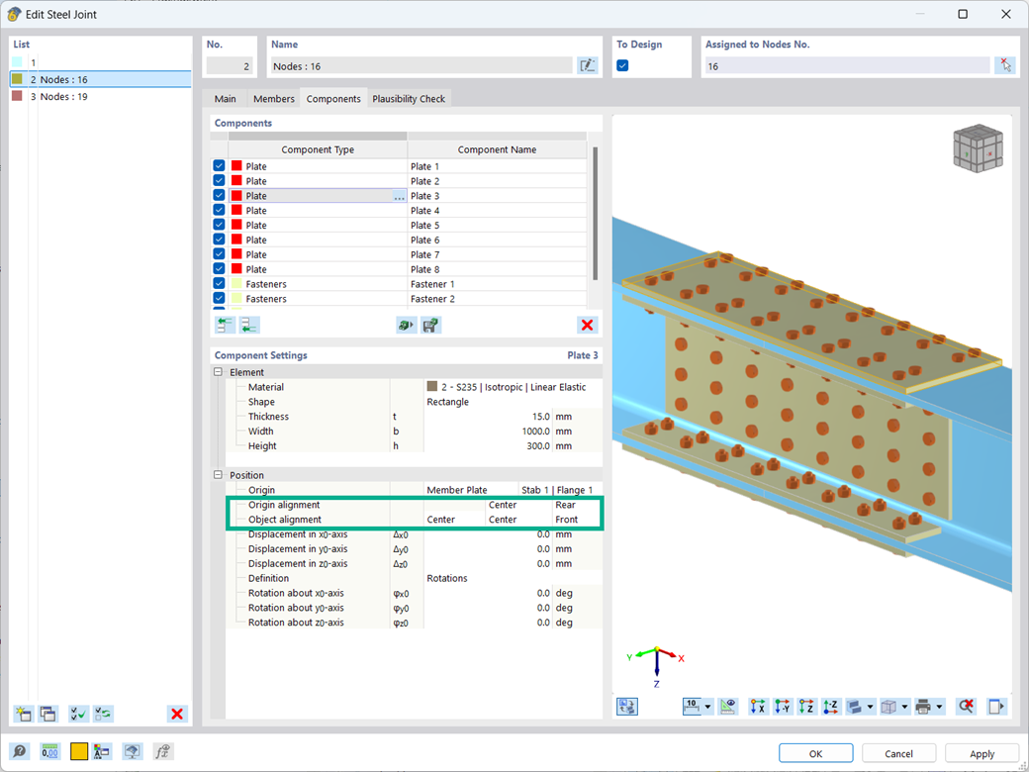Delete selected joint with red X under List
1029x772 pixels.
pyautogui.click(x=177, y=714)
